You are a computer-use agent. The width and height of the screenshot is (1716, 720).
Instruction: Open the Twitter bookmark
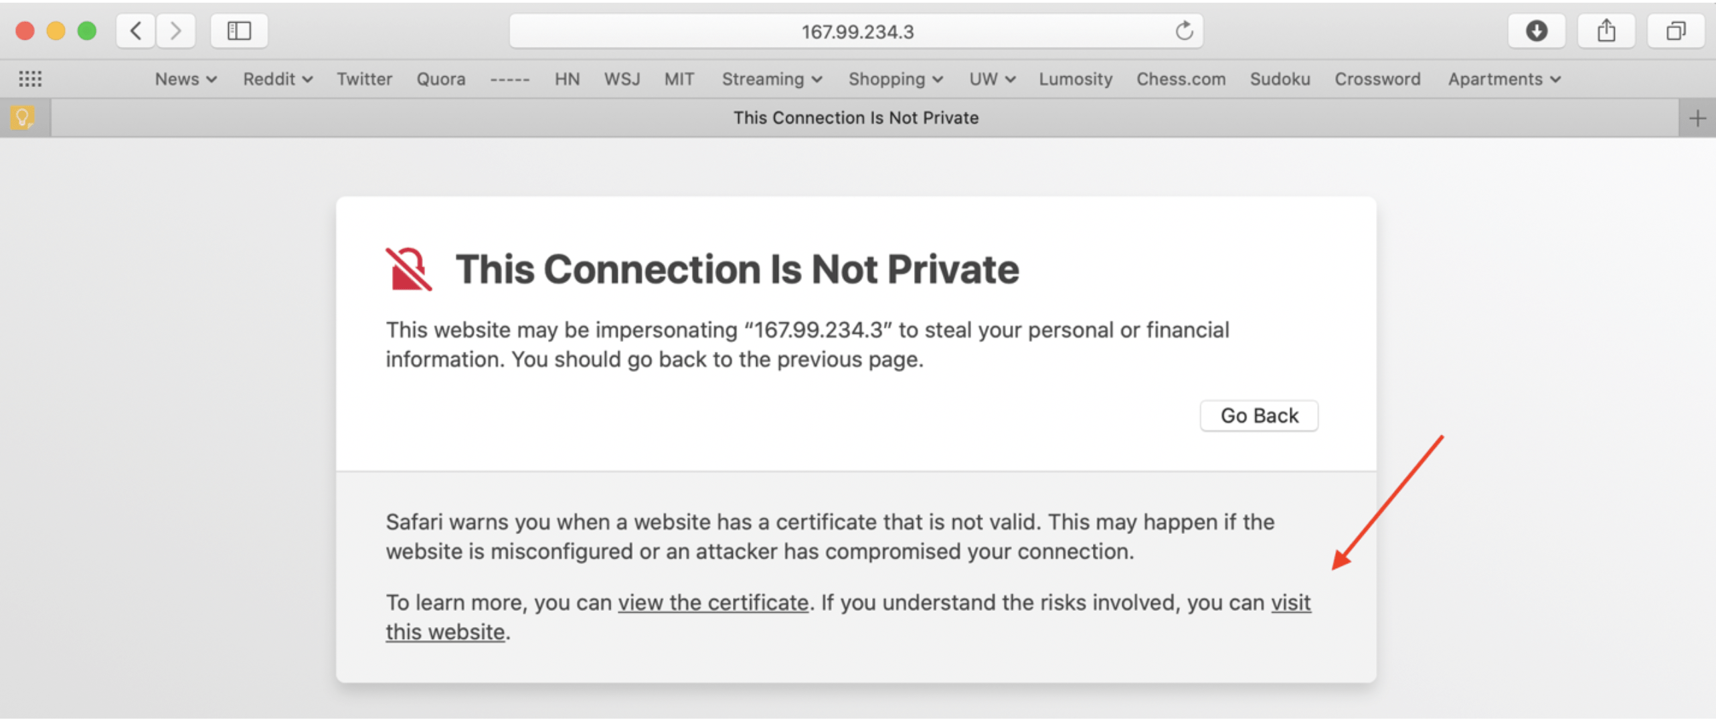tap(364, 79)
